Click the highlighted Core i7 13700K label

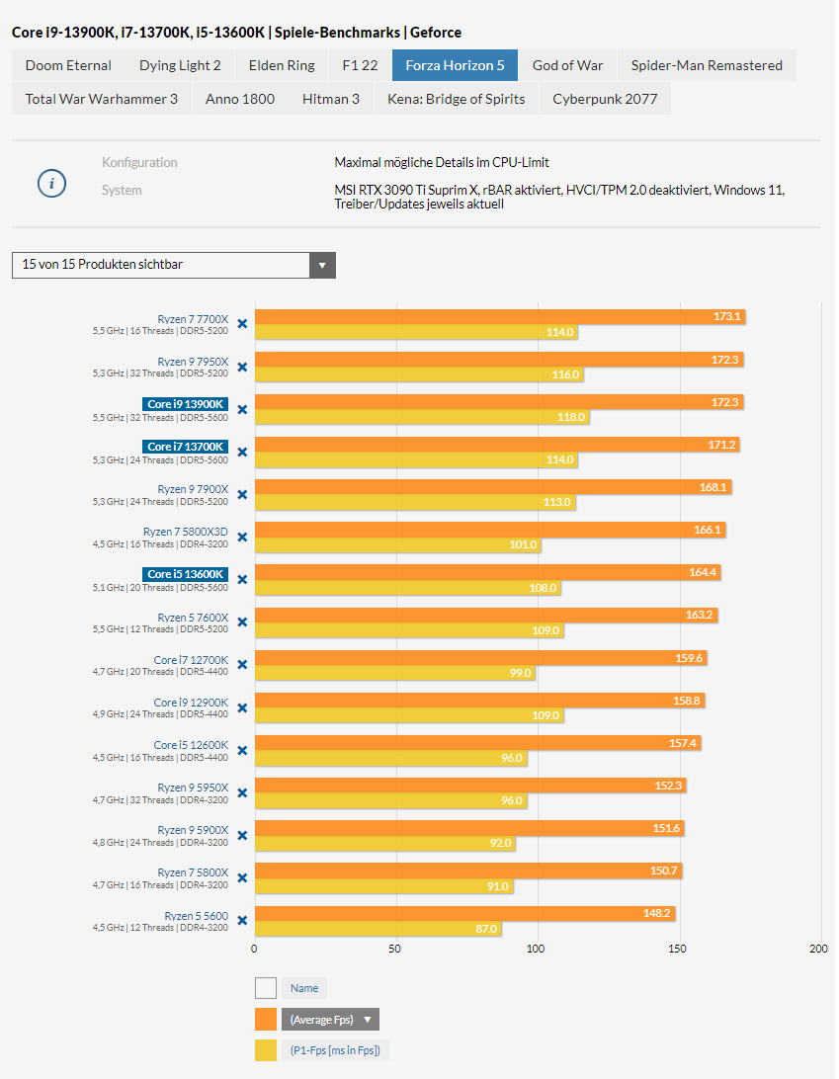tap(186, 448)
